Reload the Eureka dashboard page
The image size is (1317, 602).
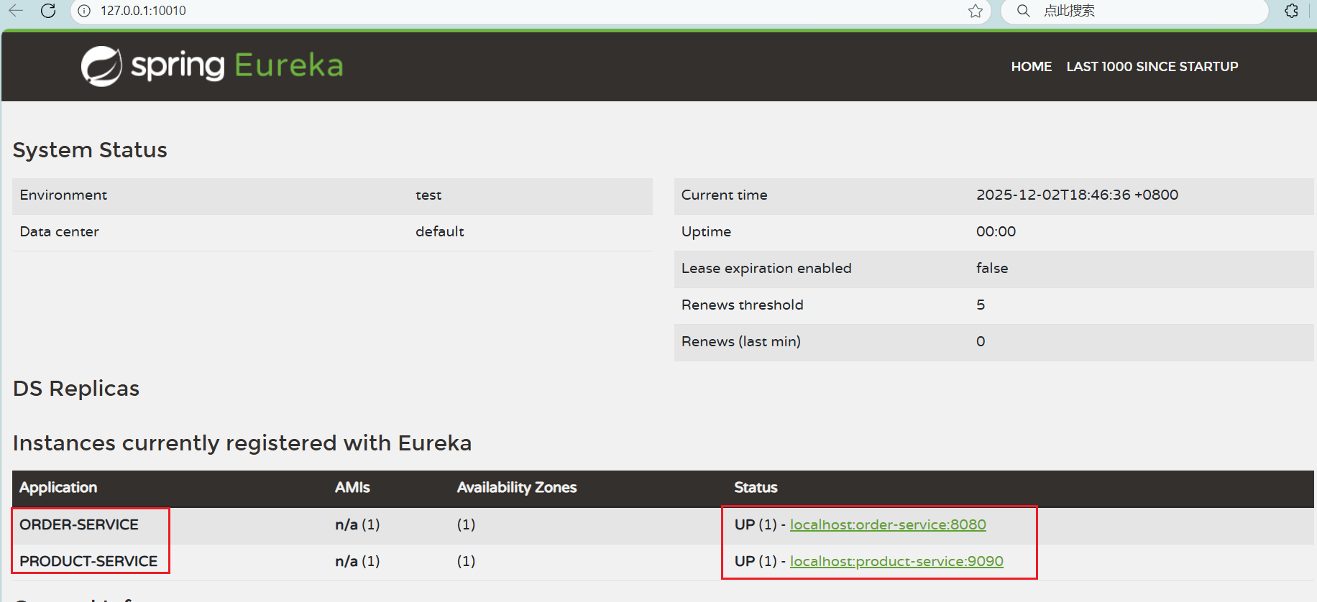point(48,11)
